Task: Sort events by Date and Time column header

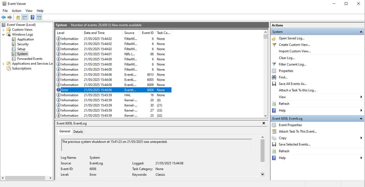Action: [102, 33]
